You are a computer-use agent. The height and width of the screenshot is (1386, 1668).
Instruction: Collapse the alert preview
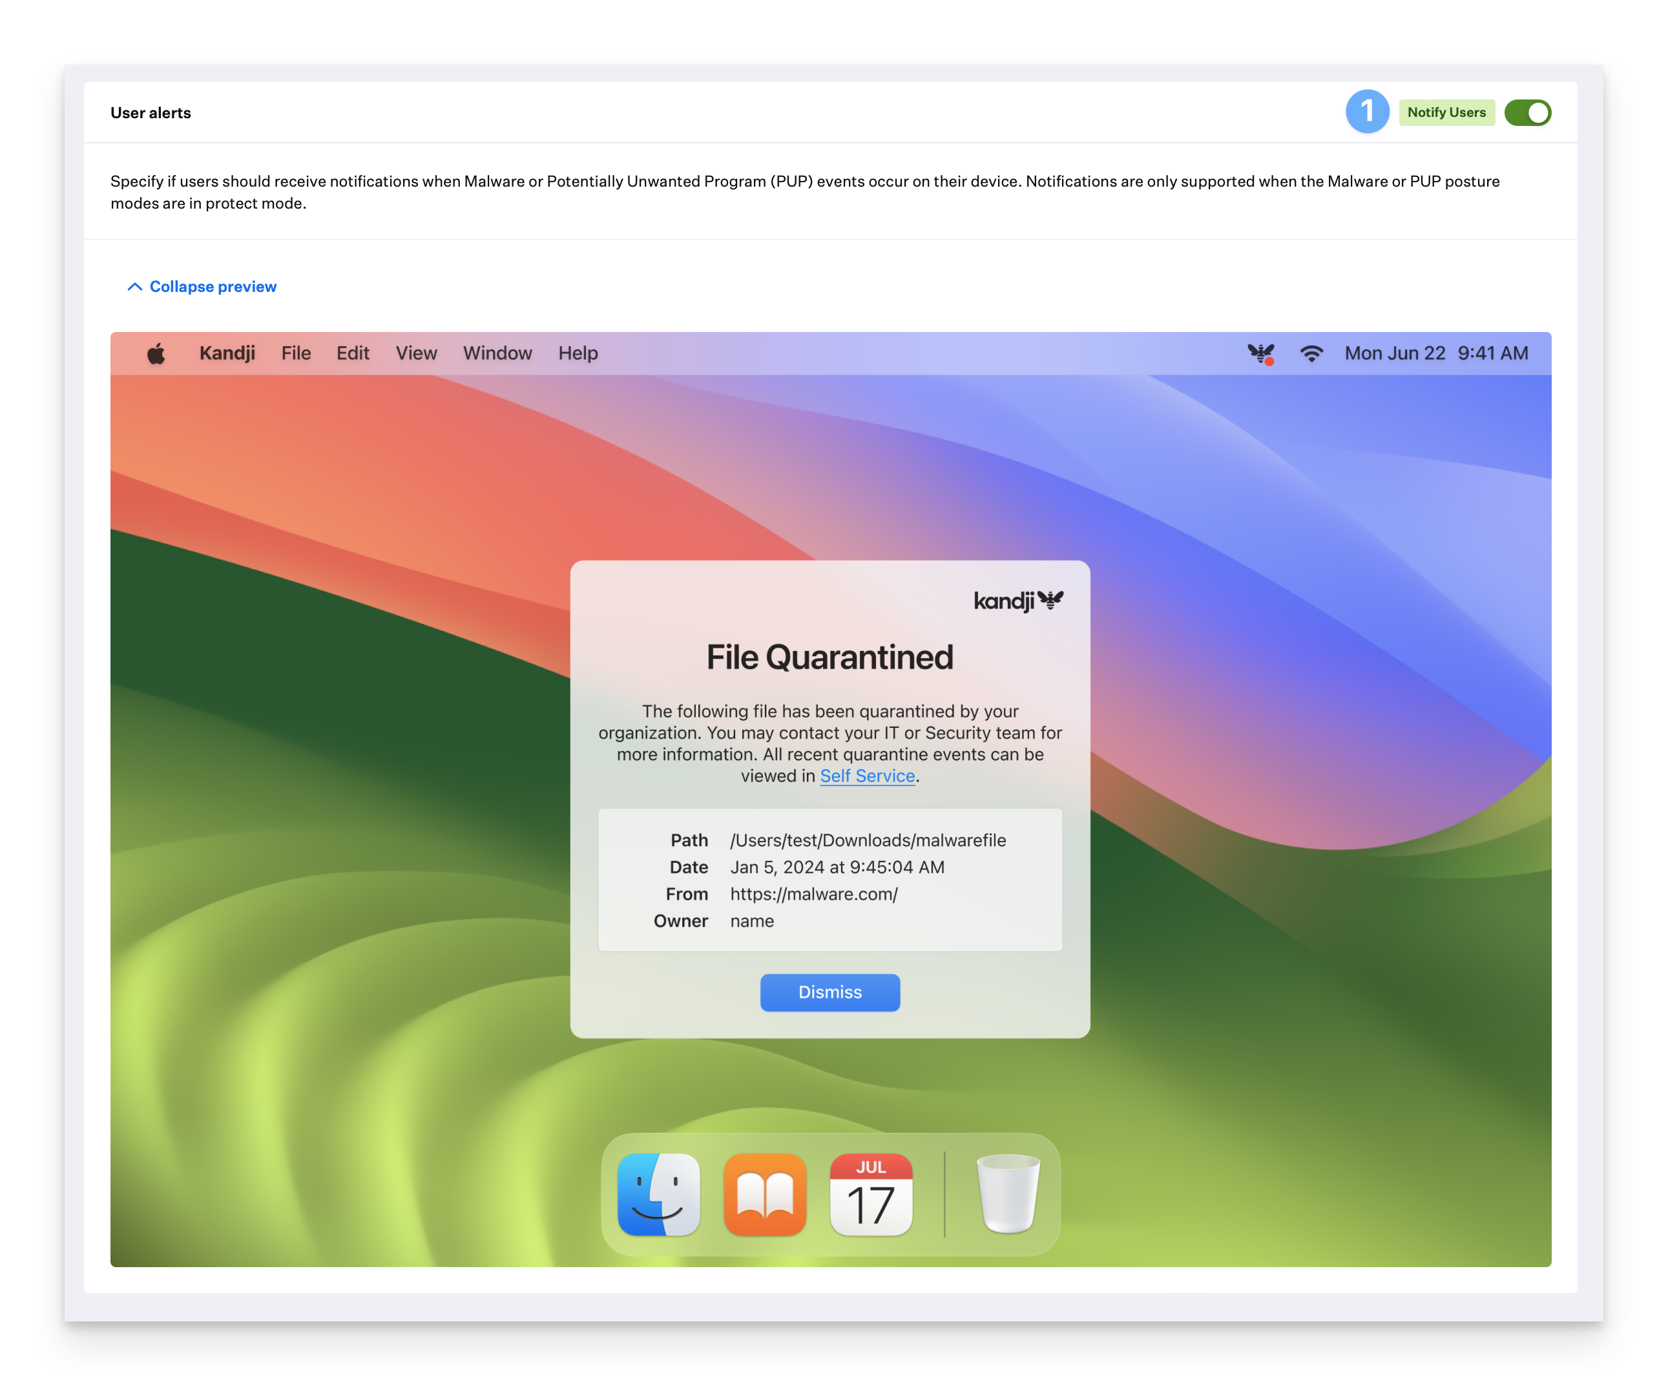[213, 287]
